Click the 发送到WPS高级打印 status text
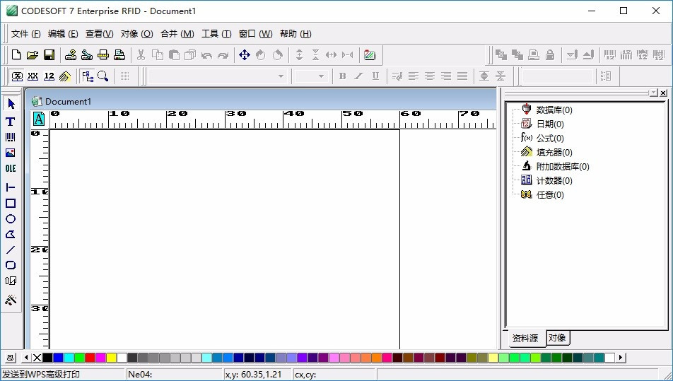 [41, 374]
